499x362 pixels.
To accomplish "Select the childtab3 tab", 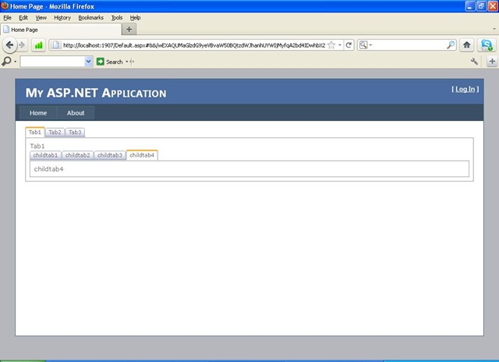I will (x=110, y=155).
